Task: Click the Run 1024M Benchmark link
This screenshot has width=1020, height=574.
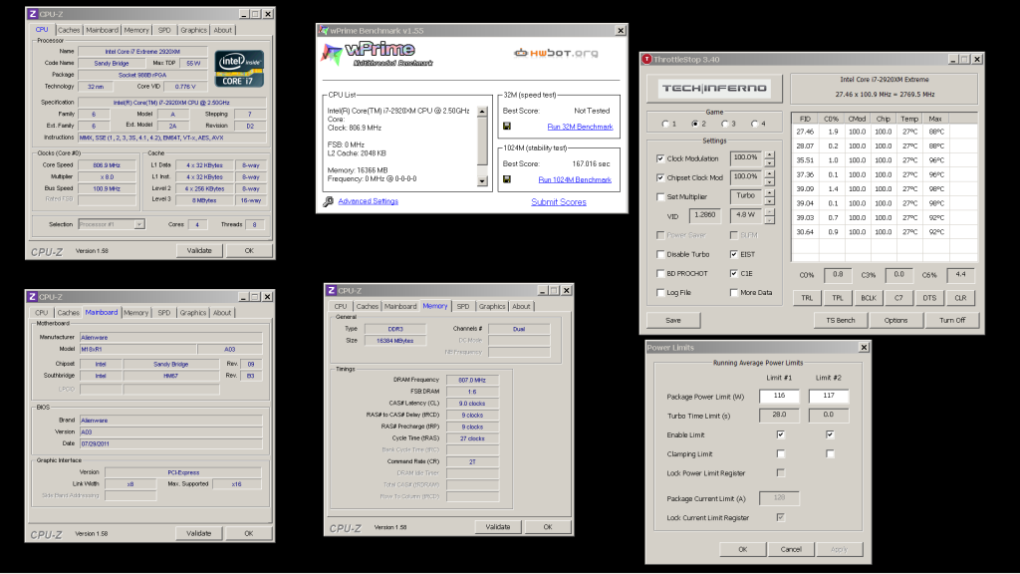Action: point(575,179)
